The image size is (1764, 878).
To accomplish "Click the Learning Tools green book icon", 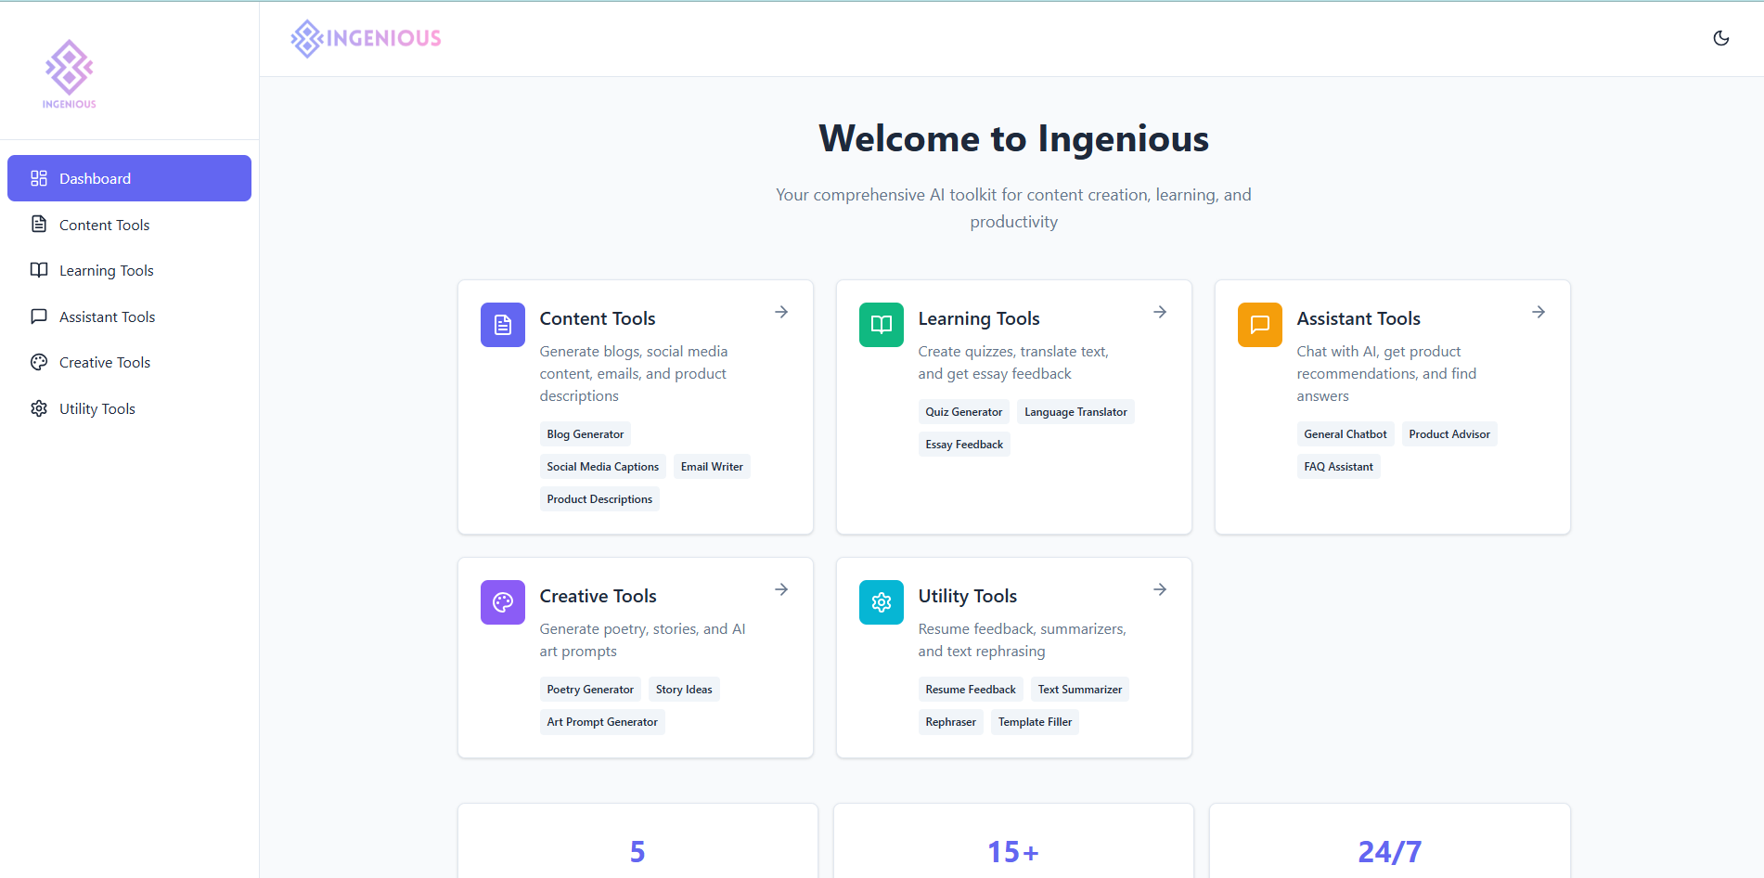I will coord(881,324).
